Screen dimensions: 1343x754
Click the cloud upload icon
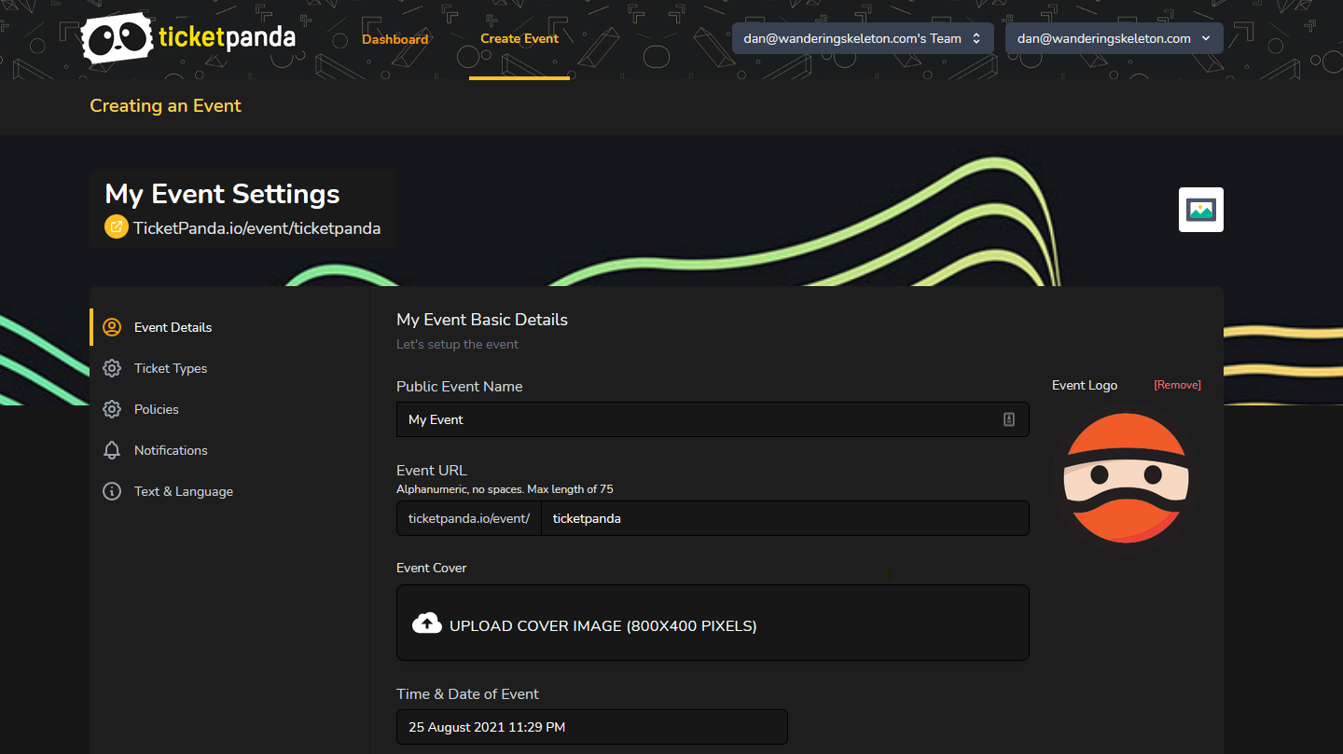pos(427,623)
